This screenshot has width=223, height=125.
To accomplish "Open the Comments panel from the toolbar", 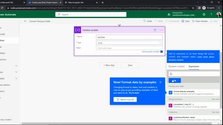I will 172,21.
